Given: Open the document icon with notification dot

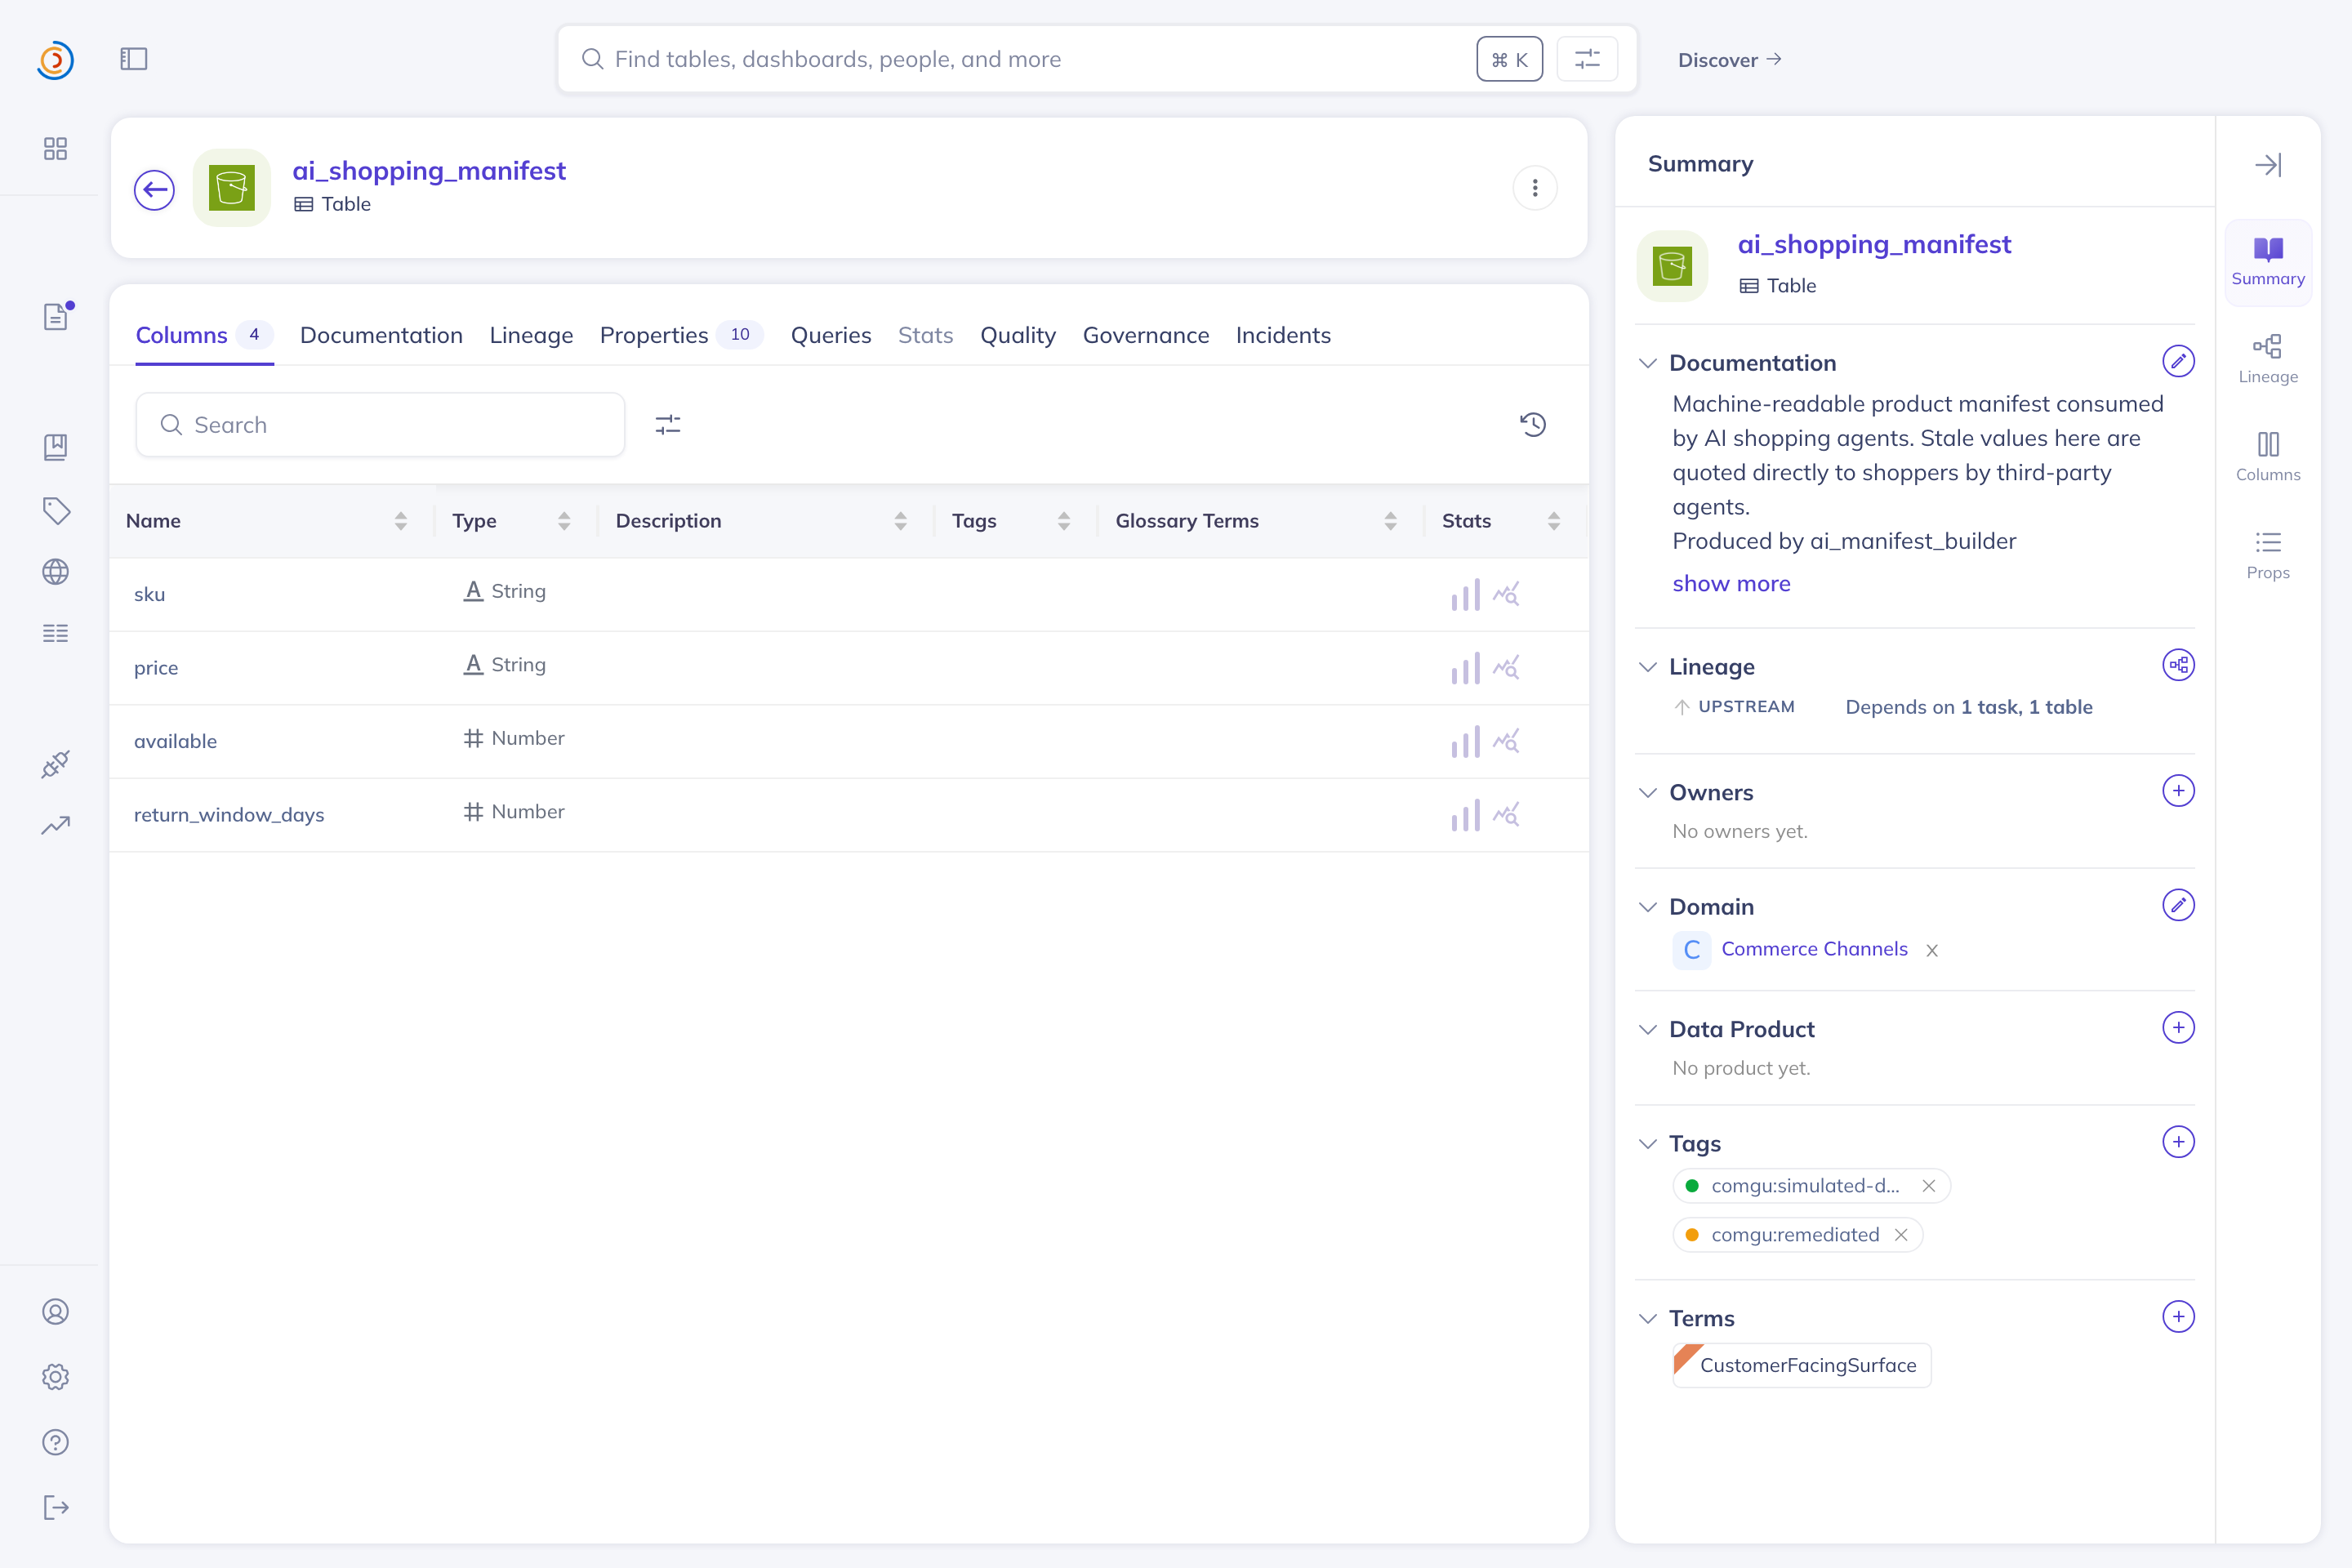Looking at the screenshot, I should pyautogui.click(x=57, y=316).
